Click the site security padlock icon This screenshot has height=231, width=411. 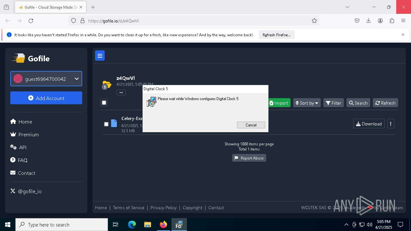point(83,21)
